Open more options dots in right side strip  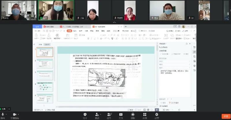coord(194,105)
